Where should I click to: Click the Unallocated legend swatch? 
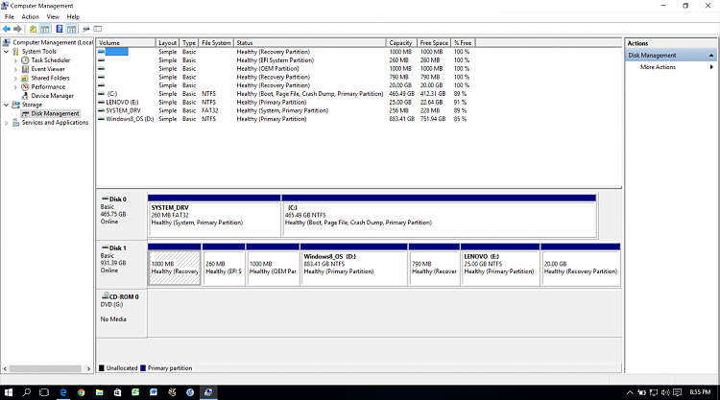[x=102, y=368]
